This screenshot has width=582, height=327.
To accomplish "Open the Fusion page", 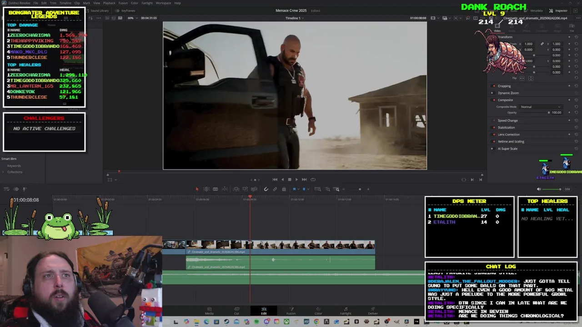I will pyautogui.click(x=291, y=311).
